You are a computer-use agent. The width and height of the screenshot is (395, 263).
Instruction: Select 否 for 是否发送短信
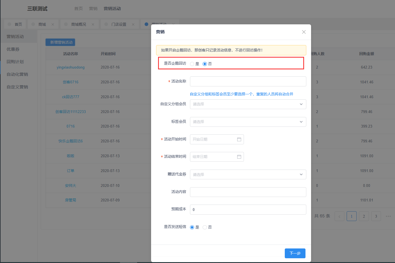[x=205, y=227]
